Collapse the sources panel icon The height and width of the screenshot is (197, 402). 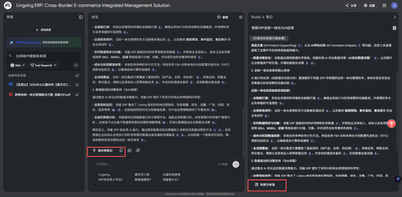(x=81, y=17)
